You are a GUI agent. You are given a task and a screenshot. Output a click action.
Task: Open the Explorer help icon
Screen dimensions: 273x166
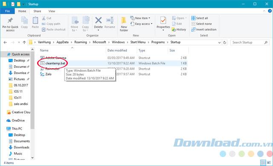[270, 11]
